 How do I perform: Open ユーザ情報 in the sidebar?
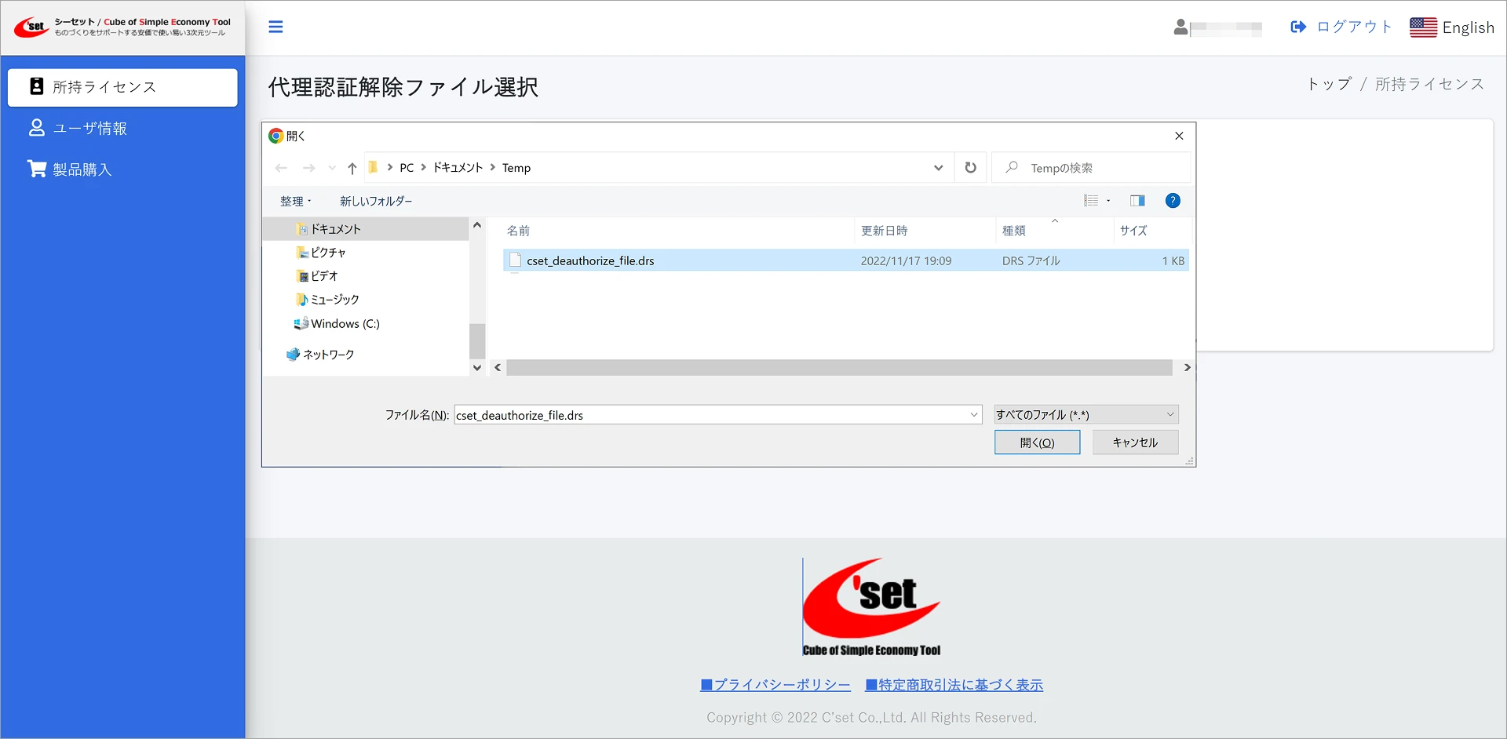(x=89, y=129)
